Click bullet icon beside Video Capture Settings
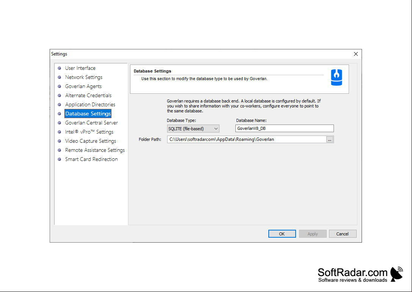412x292 pixels. click(x=60, y=141)
